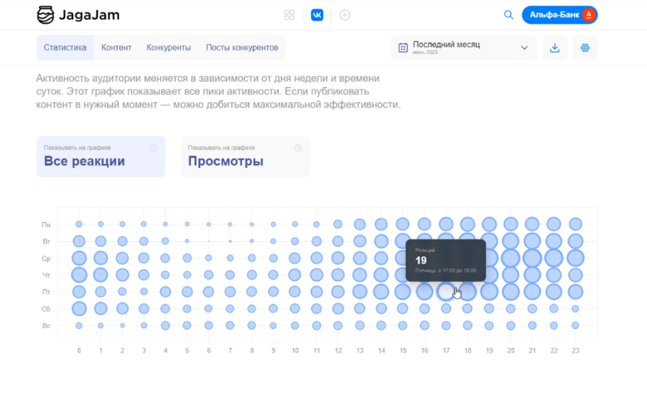Open the Последний месяц period dropdown

(464, 48)
